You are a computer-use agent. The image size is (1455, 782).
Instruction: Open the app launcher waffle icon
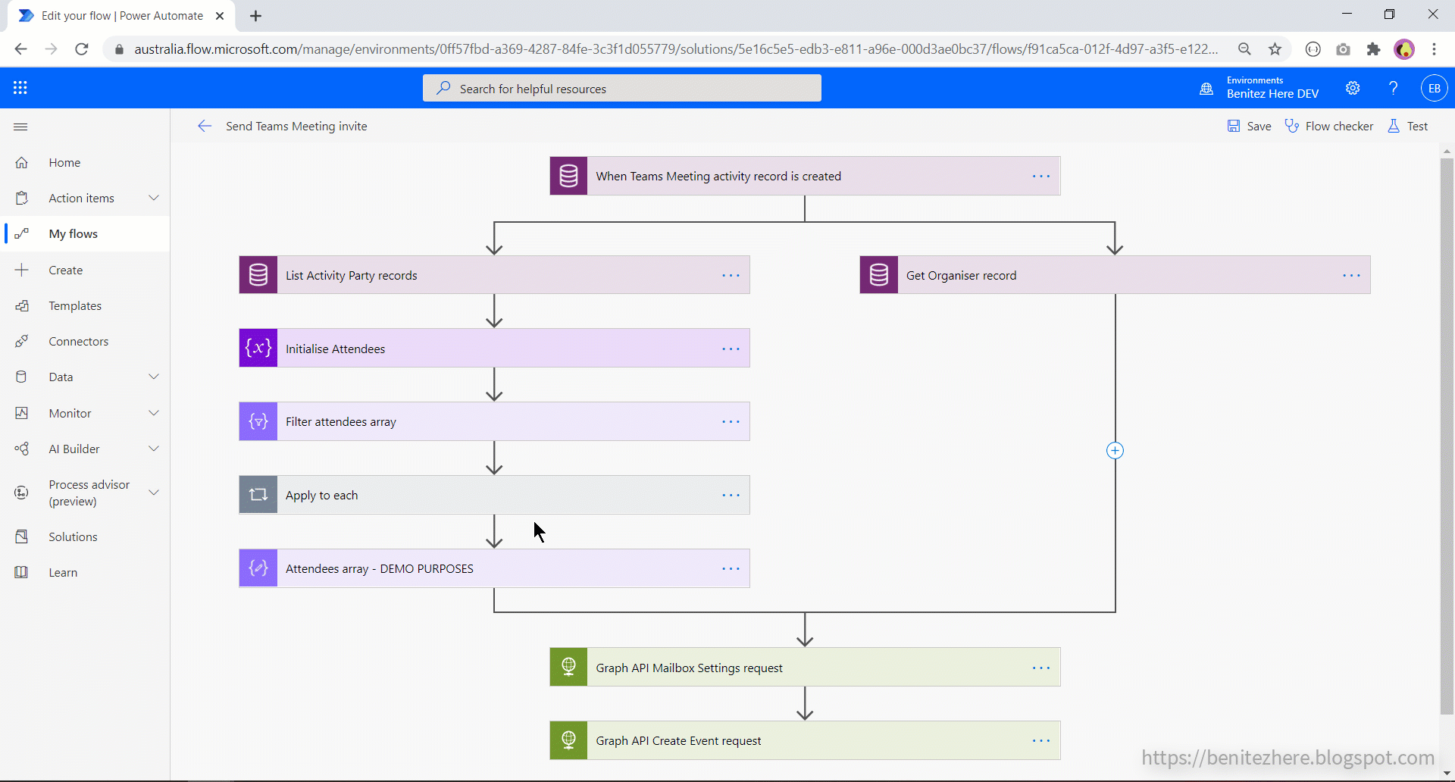point(20,88)
